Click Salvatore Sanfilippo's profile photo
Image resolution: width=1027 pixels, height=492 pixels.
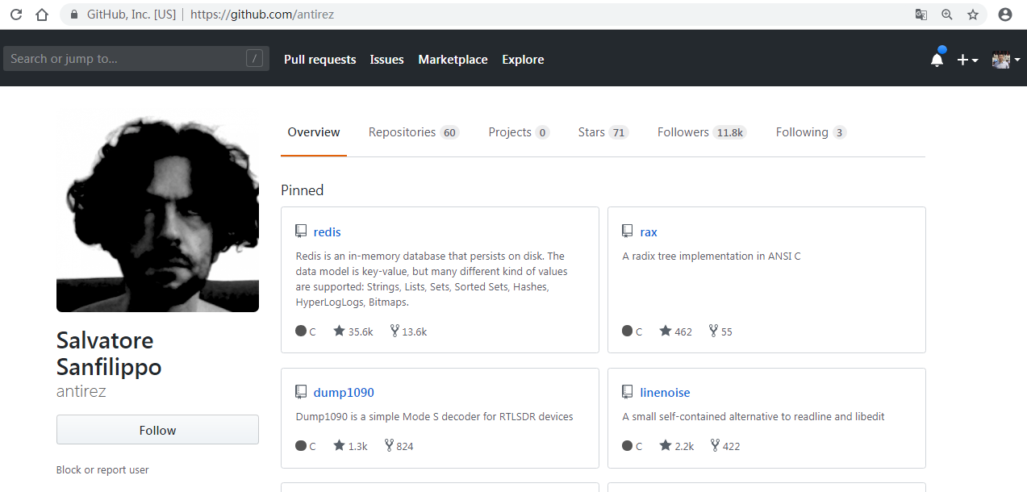(x=157, y=211)
